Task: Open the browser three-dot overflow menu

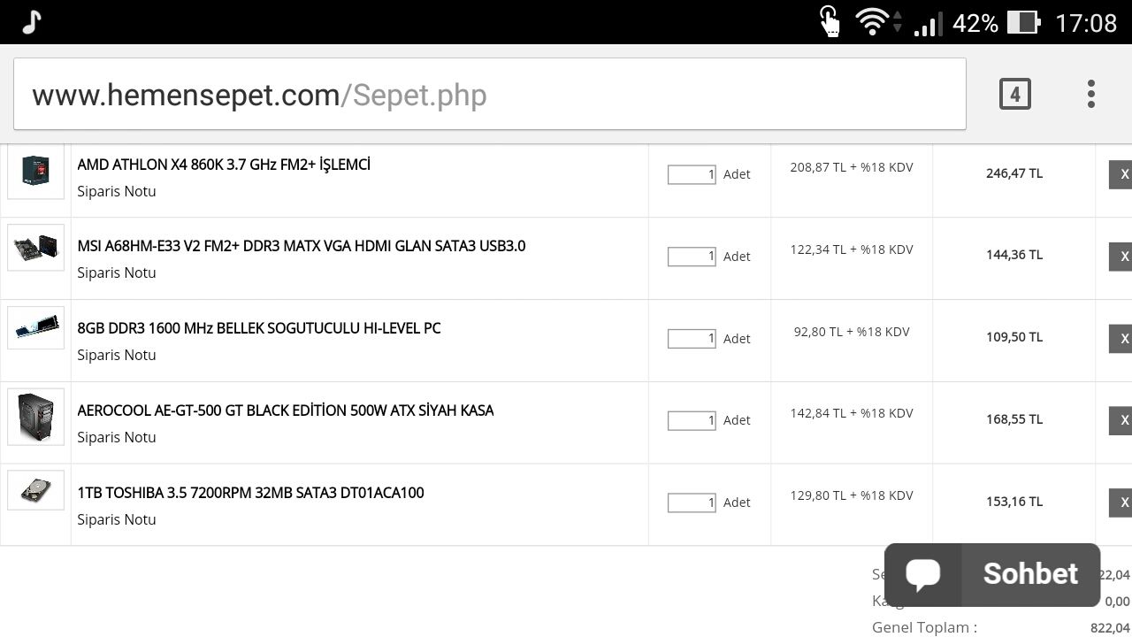Action: pos(1091,94)
